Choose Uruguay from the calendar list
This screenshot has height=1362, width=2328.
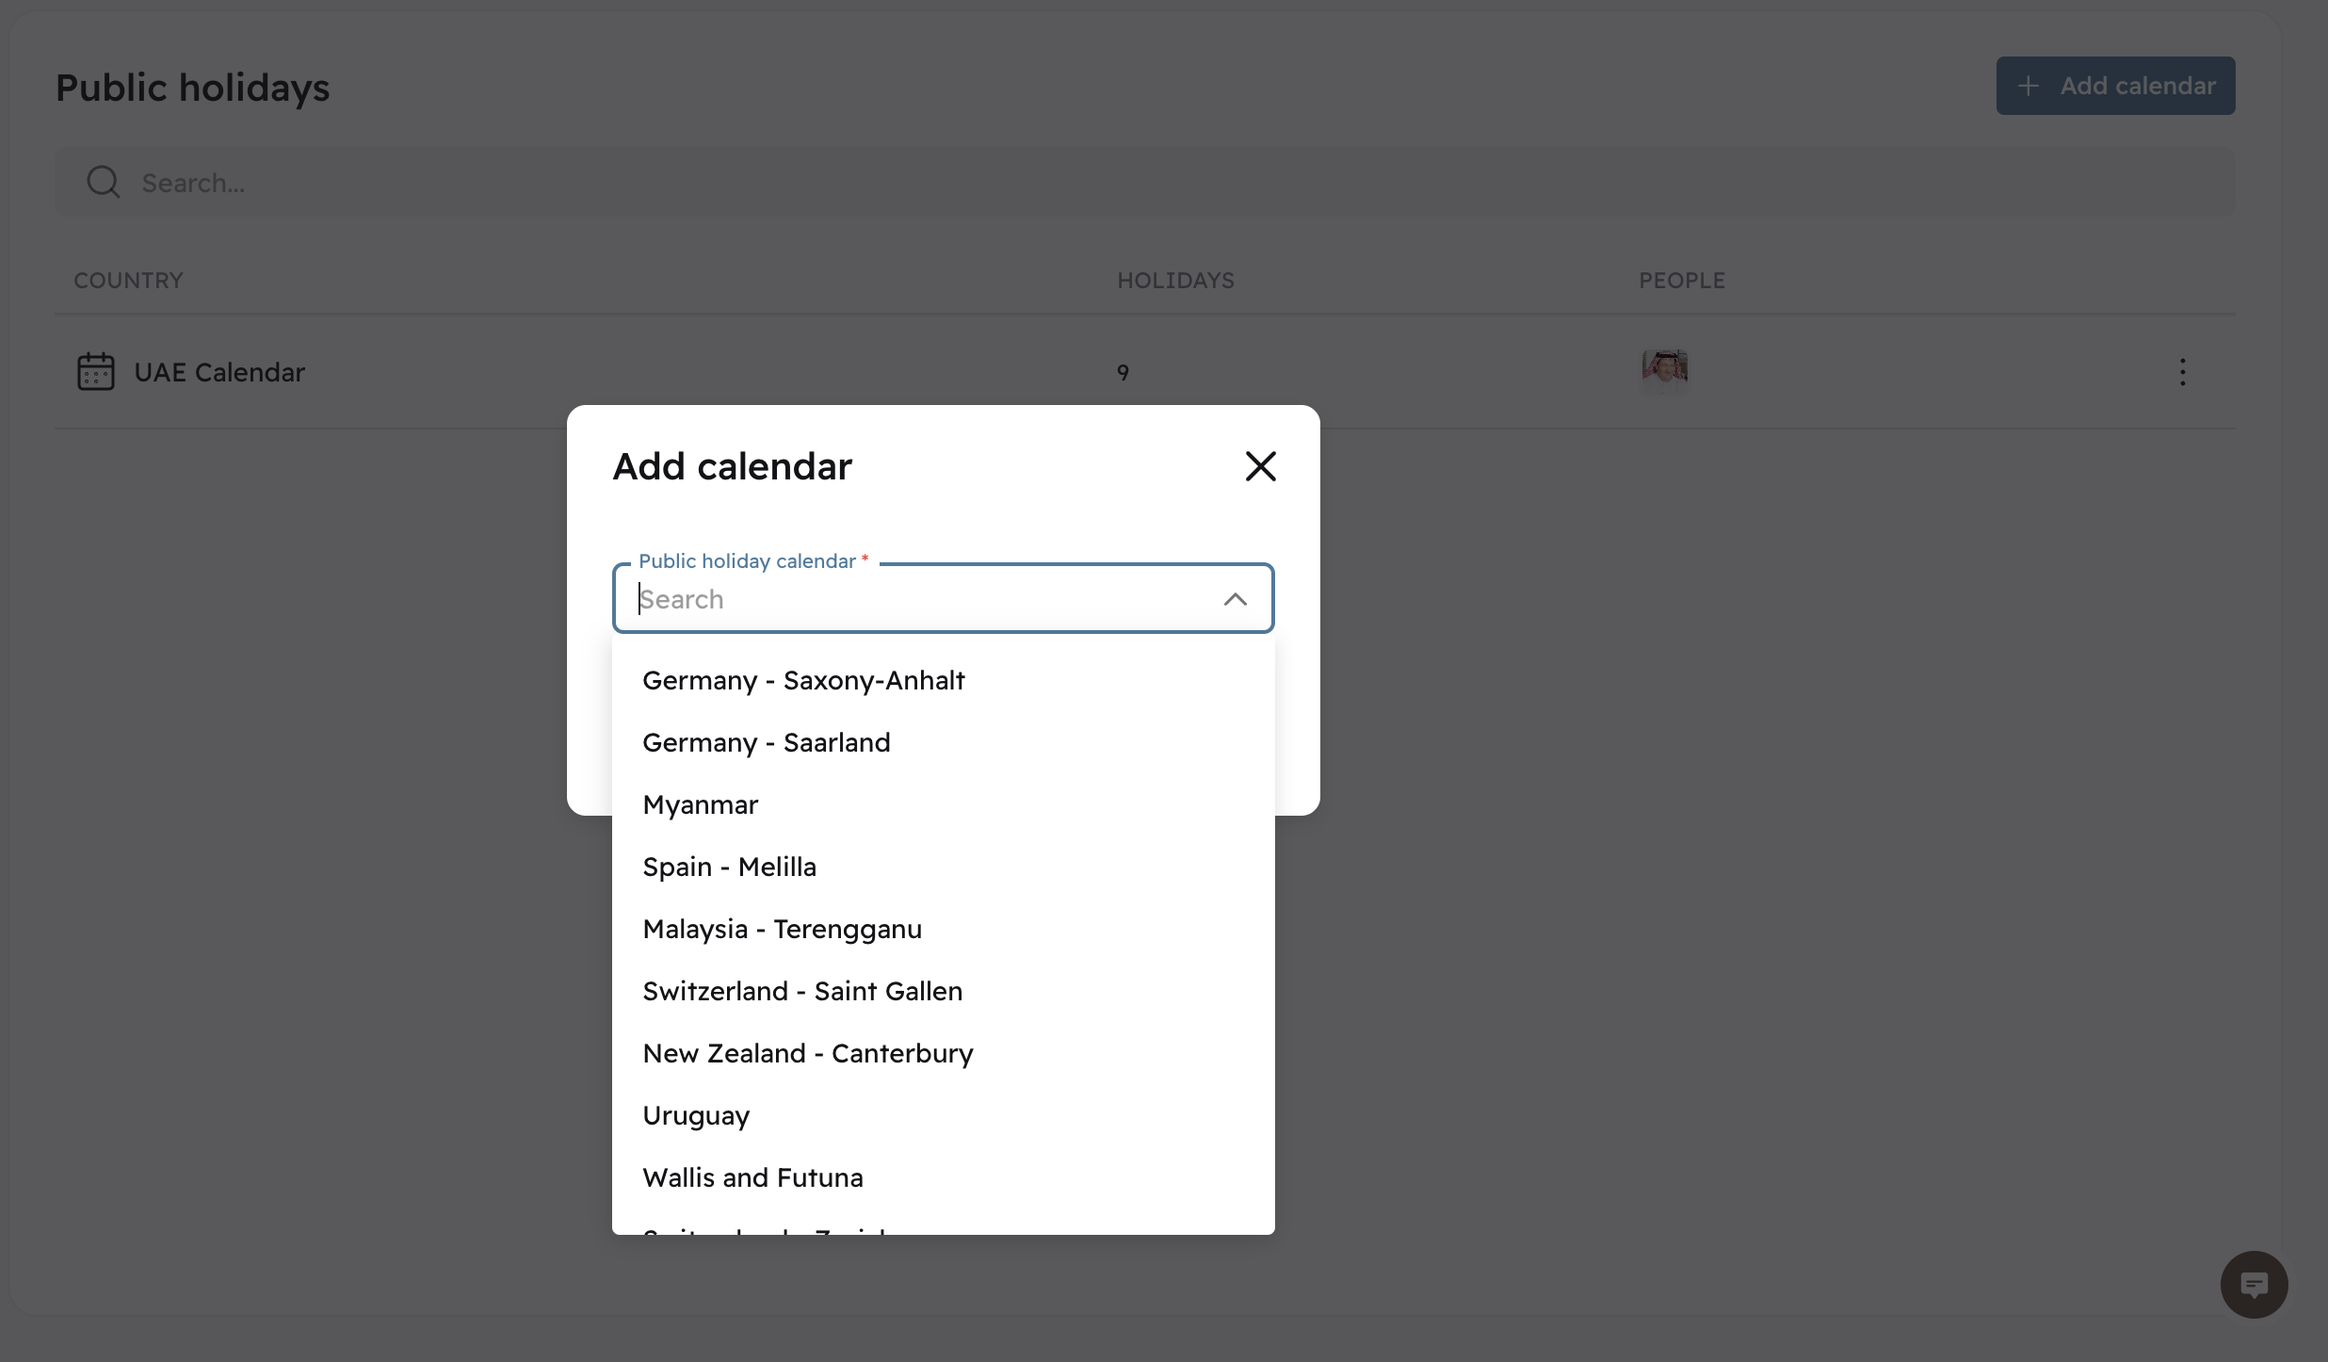point(696,1115)
